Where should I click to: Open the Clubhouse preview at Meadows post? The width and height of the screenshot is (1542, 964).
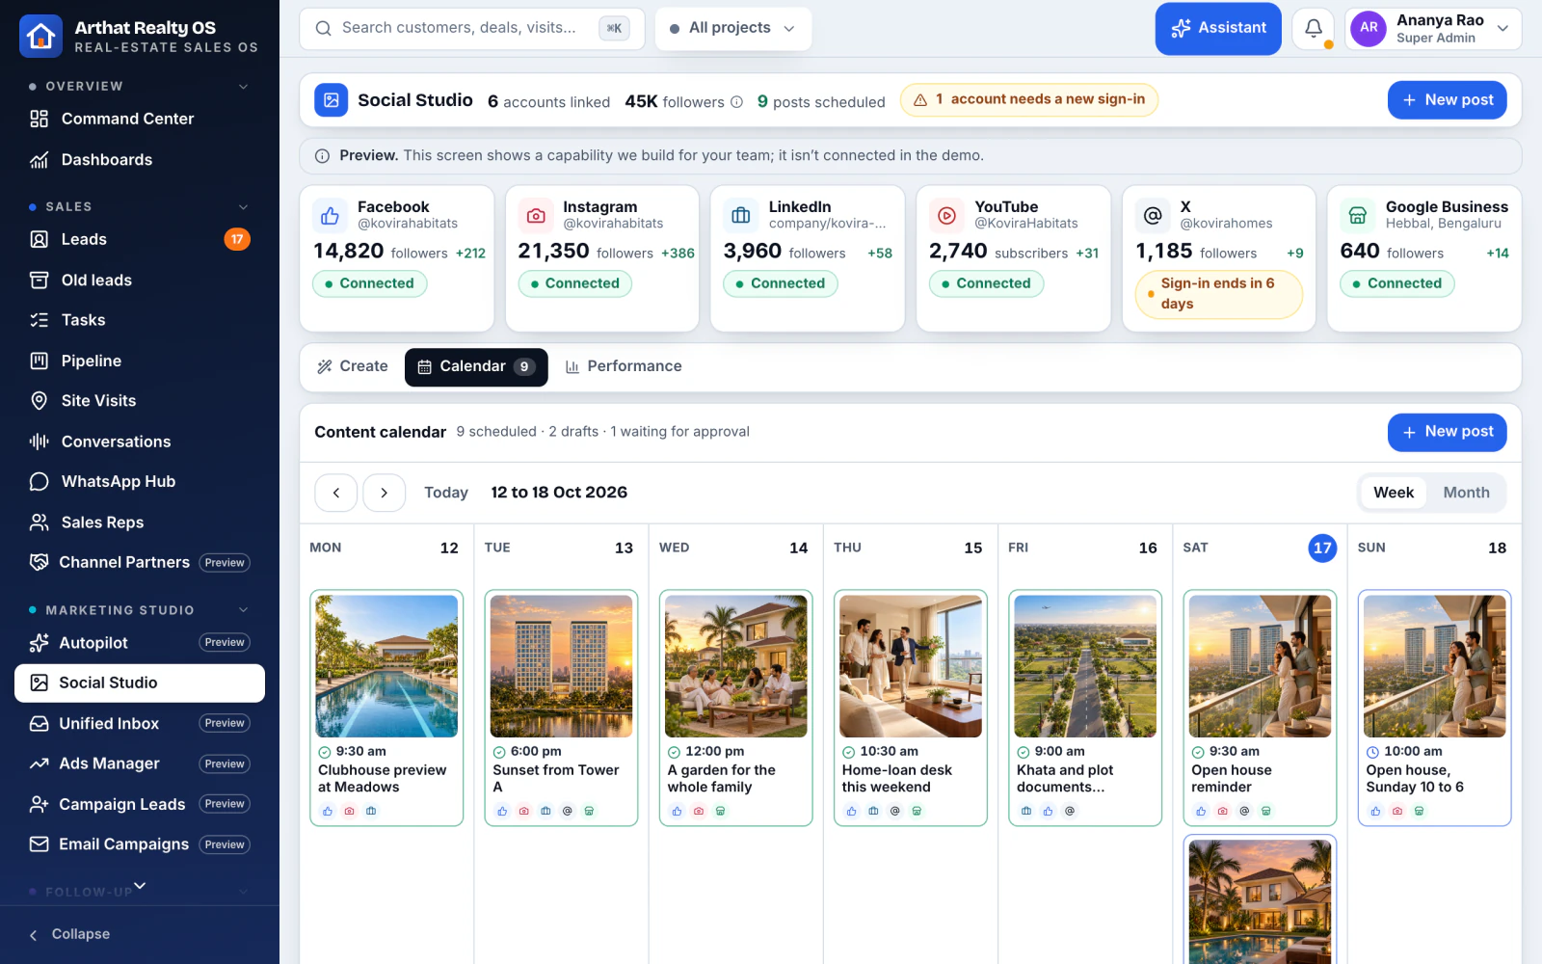pos(386,708)
